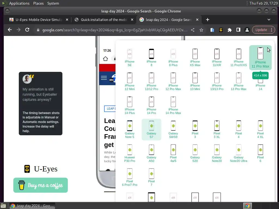Open the Places menu
Viewport: 279px width, 209px height.
pyautogui.click(x=38, y=3)
